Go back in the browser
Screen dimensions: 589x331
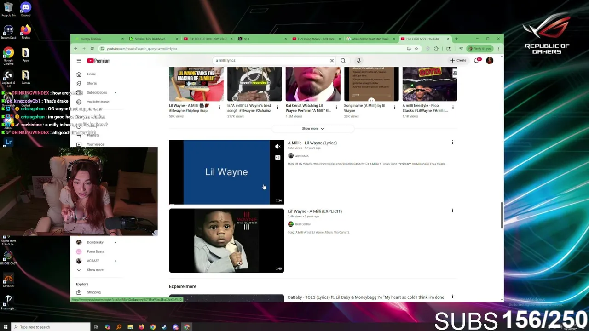[75, 48]
